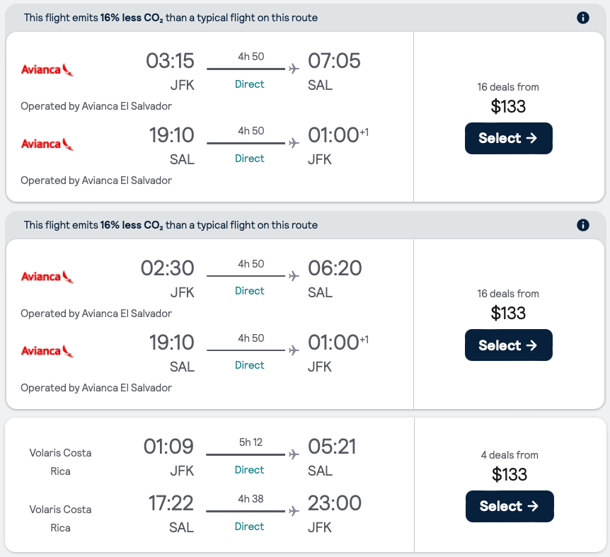The width and height of the screenshot is (610, 557).
Task: Click airplane icon on 01:09 Volaris route line
Action: [294, 454]
